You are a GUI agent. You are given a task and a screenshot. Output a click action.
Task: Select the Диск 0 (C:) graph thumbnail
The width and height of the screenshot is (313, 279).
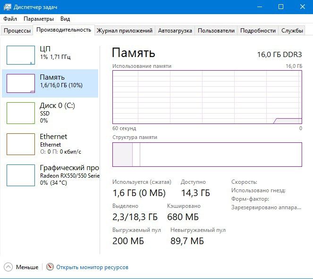(x=21, y=112)
